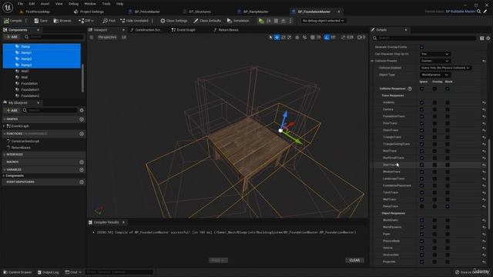This screenshot has height=277, width=493.
Task: Start play with green Play button
Action: pyautogui.click(x=261, y=21)
